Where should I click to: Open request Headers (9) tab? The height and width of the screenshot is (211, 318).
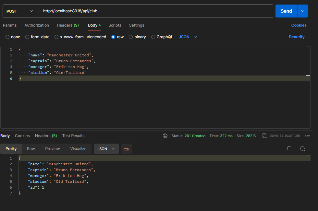click(68, 25)
